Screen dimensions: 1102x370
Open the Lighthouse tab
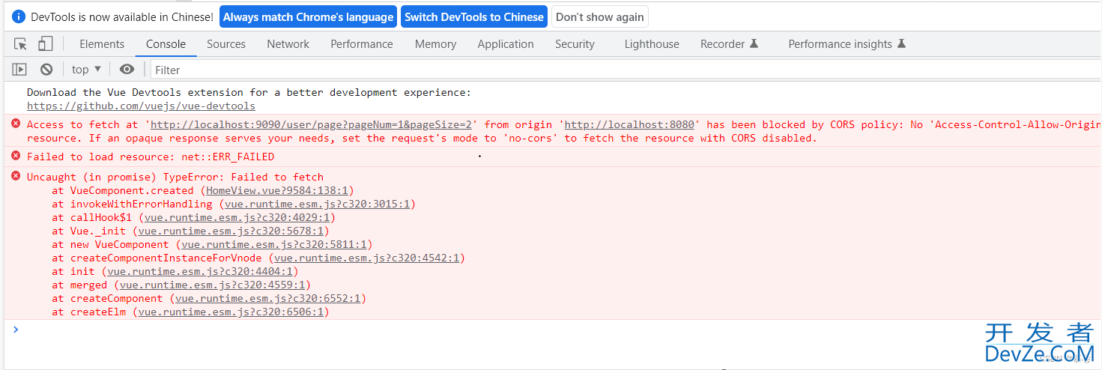click(x=652, y=43)
